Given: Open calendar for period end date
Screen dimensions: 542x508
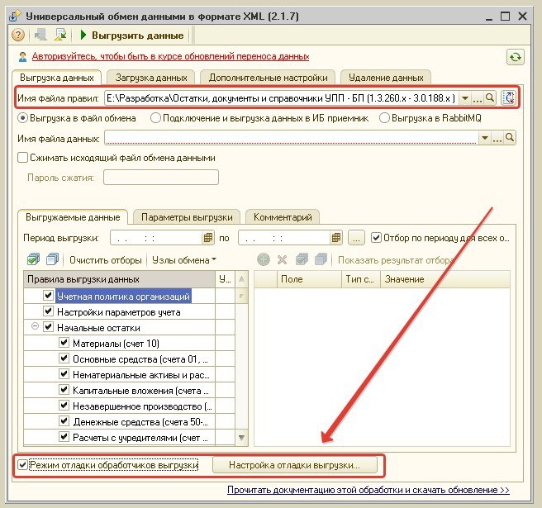Looking at the screenshot, I should [335, 238].
